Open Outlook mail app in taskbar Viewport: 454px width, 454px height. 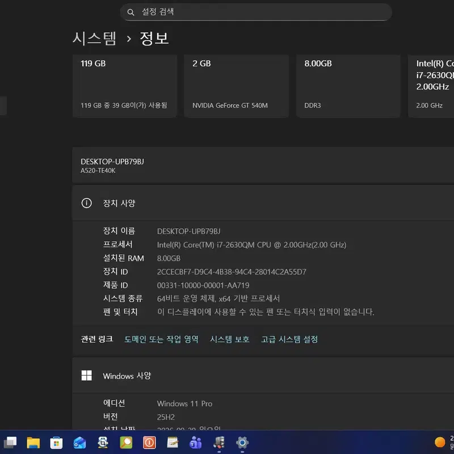point(79,443)
